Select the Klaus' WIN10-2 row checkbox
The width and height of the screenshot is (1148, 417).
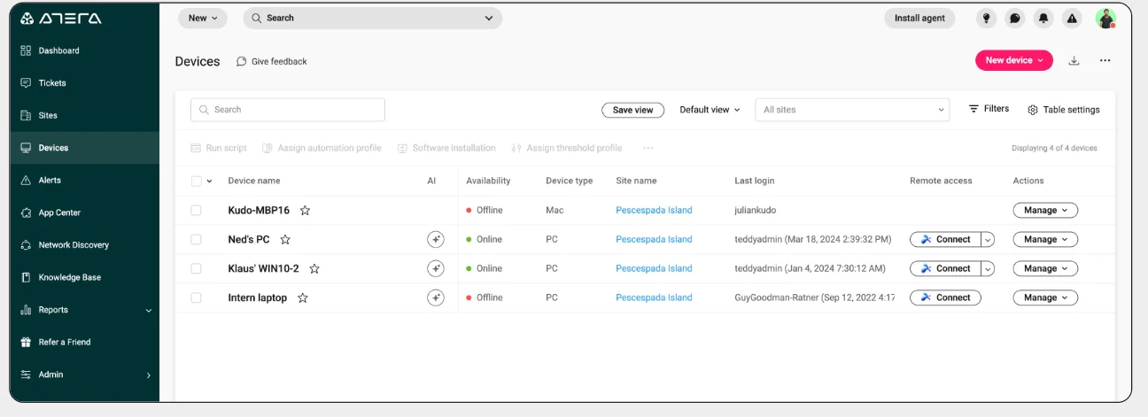point(197,269)
